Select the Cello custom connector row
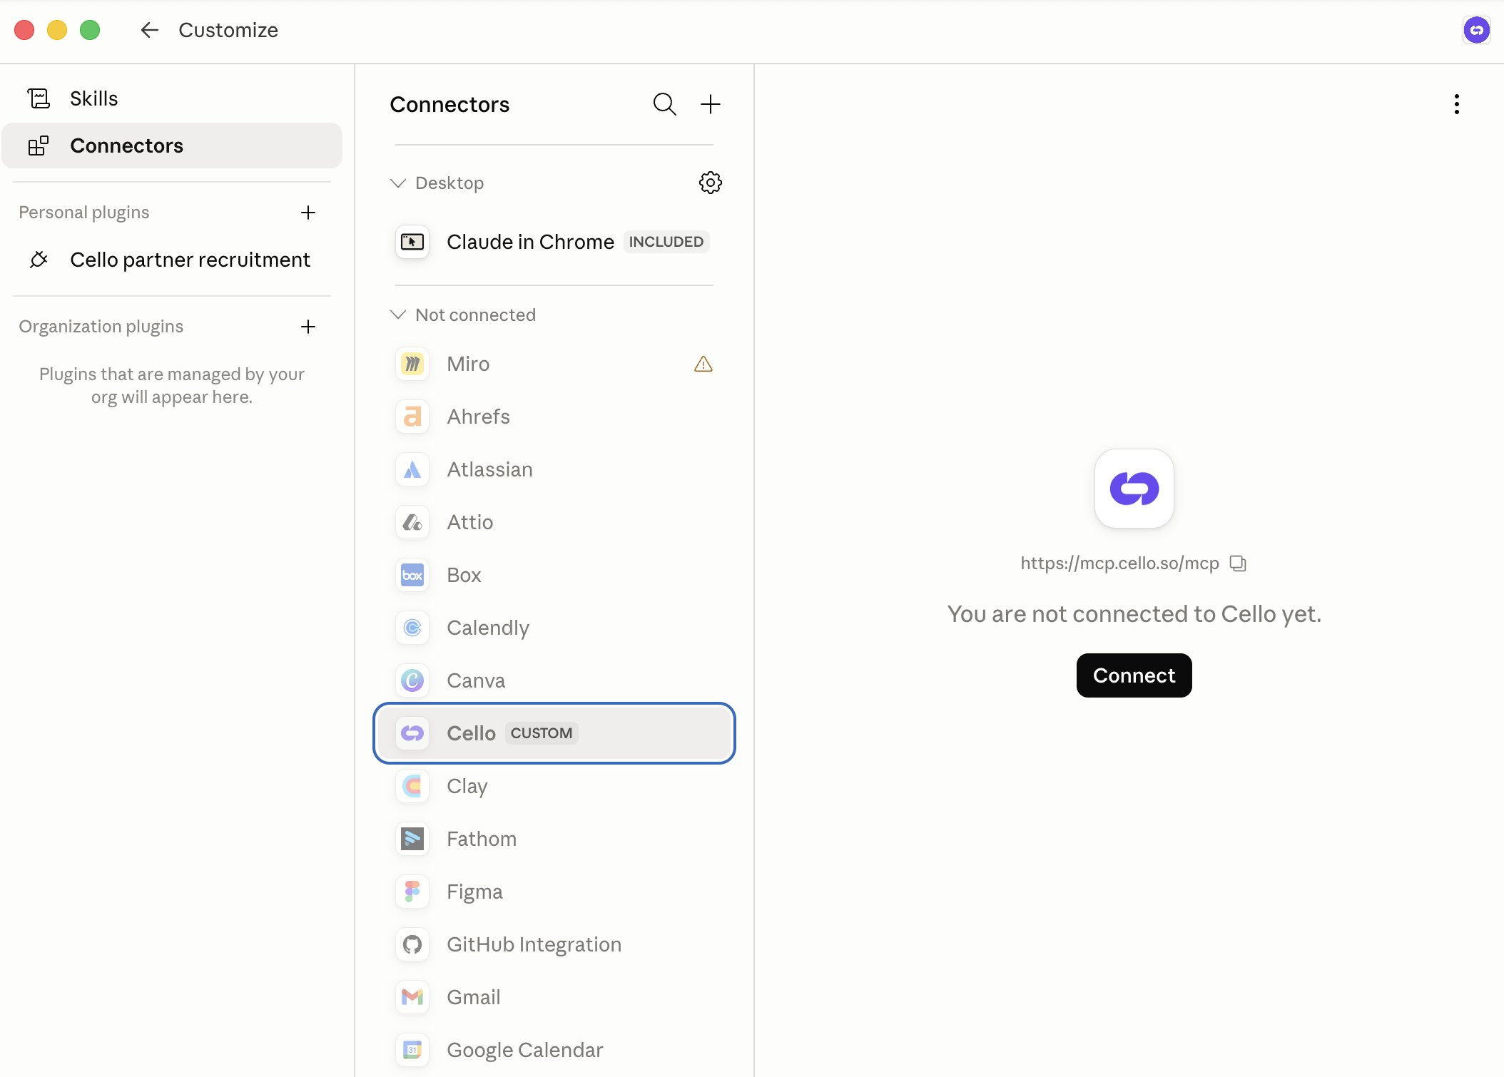1504x1077 pixels. pos(554,733)
